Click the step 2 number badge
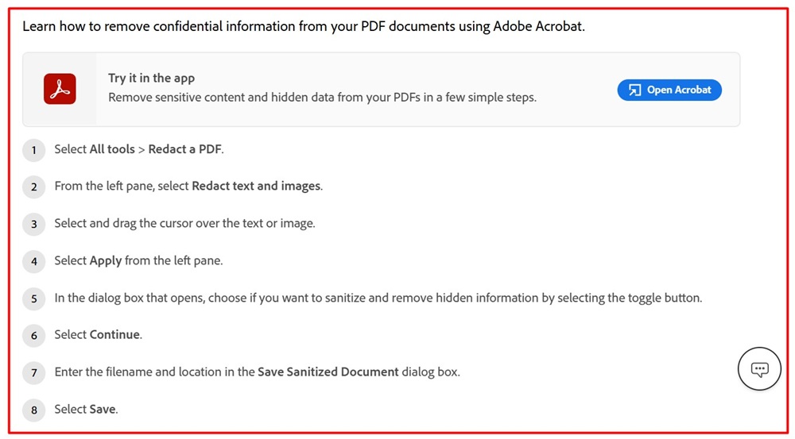 coord(33,187)
